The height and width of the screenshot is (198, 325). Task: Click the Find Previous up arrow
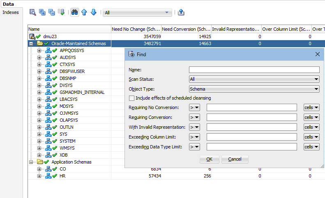coord(84,12)
